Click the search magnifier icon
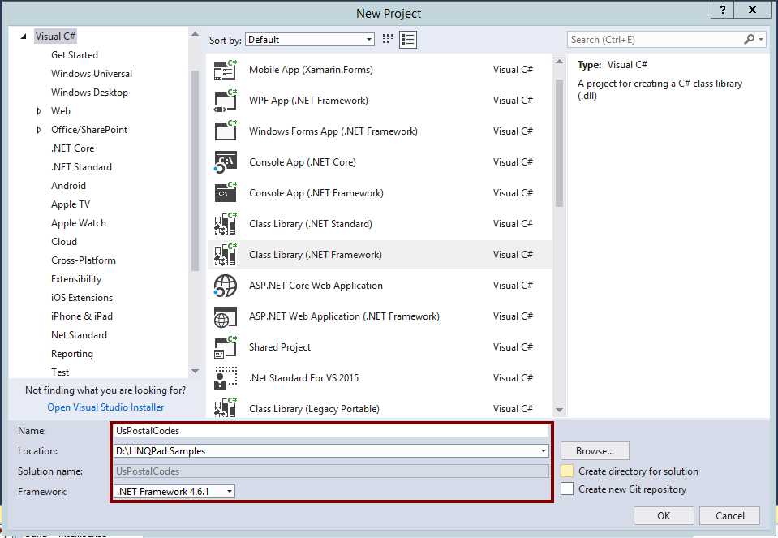This screenshot has width=778, height=538. (x=750, y=39)
